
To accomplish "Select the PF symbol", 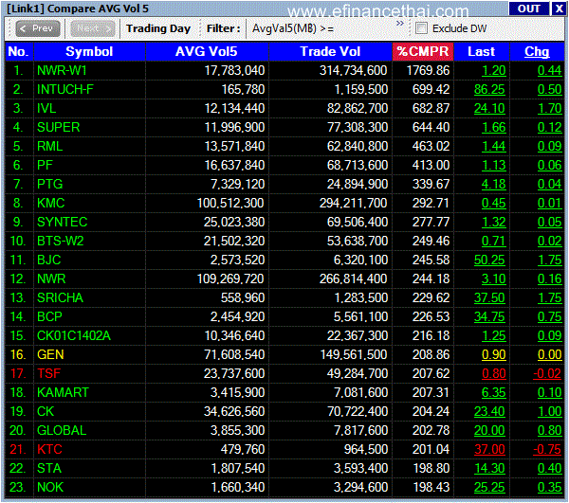I will click(x=45, y=165).
